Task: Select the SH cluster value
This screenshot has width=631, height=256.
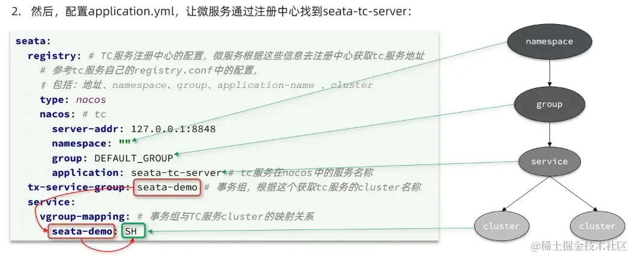Action: pos(133,231)
